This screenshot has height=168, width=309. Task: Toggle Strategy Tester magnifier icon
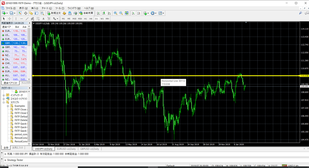tap(42, 13)
